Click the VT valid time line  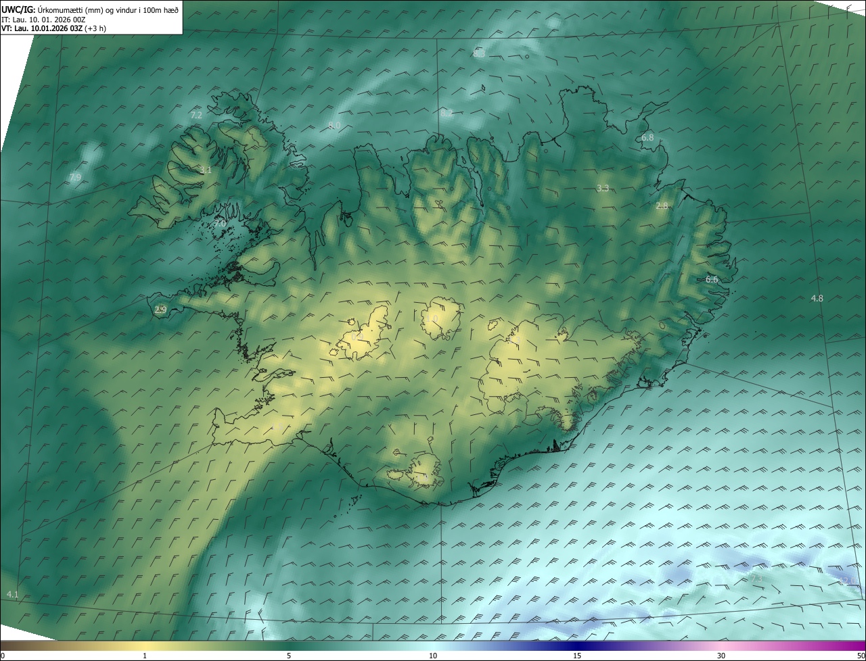53,28
